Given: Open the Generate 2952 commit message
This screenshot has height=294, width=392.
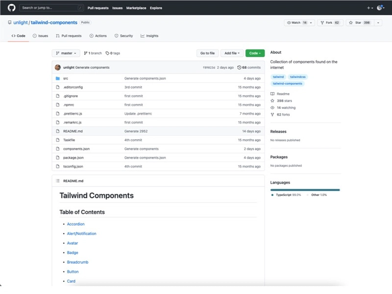Looking at the screenshot, I should coord(136,131).
